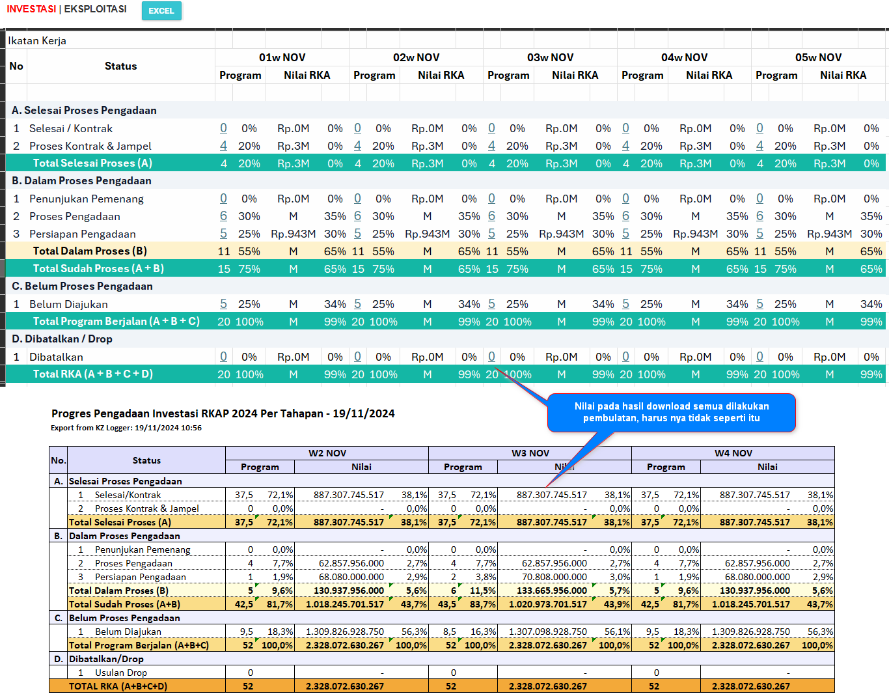Open the EKSPLOITASI tab

pyautogui.click(x=95, y=9)
